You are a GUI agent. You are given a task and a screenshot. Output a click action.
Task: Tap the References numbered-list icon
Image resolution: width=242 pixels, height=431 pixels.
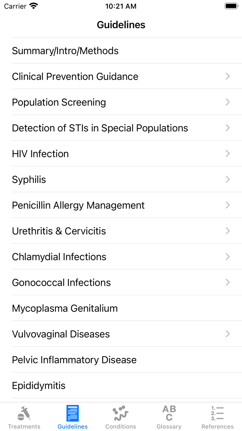coord(217,412)
